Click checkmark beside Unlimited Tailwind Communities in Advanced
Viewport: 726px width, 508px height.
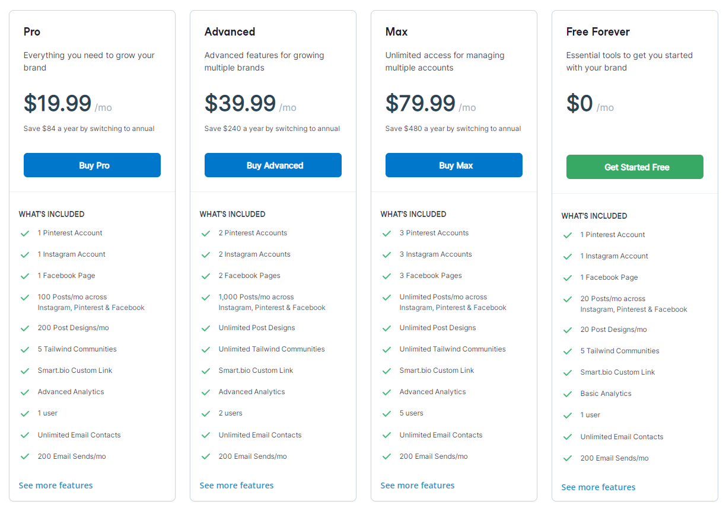[x=206, y=349]
